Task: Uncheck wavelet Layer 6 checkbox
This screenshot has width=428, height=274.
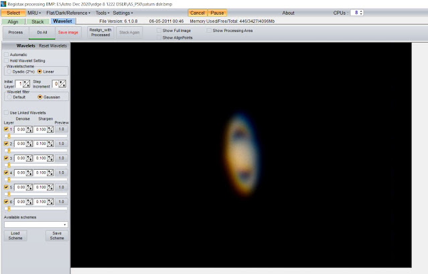Action: point(6,202)
